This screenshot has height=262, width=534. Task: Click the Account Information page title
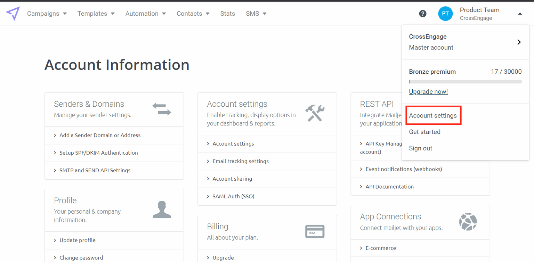[x=117, y=65]
